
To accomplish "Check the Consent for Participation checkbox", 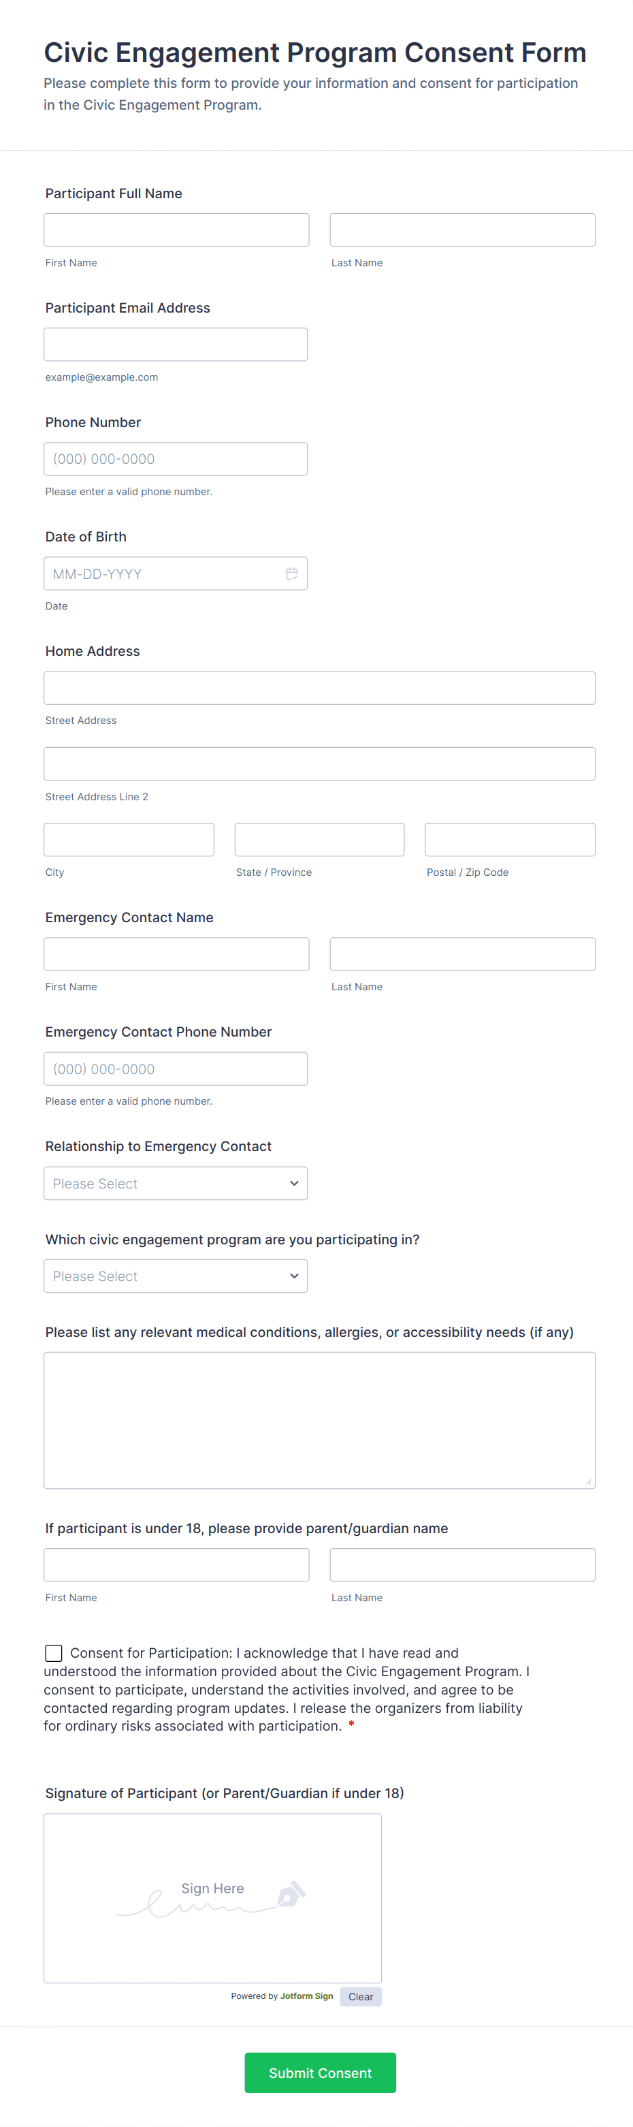I will tap(54, 1653).
